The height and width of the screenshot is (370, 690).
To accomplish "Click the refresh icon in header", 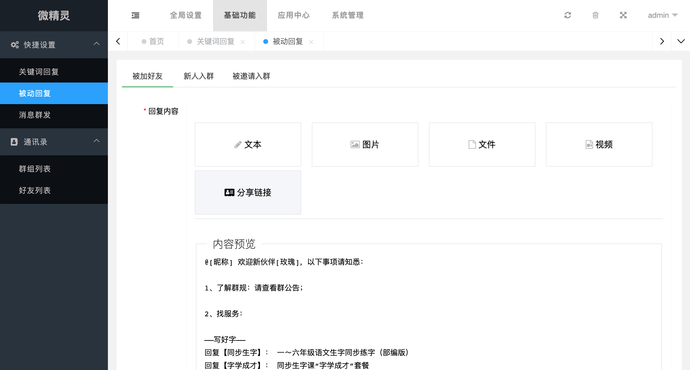I will pos(568,15).
